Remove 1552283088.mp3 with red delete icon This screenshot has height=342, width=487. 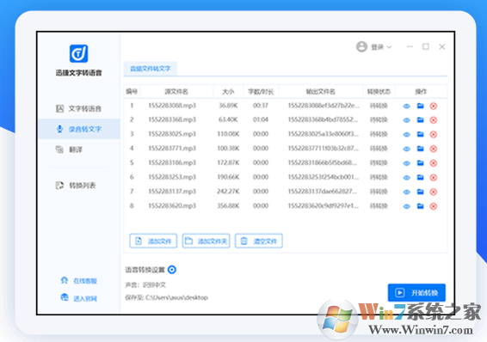tap(434, 106)
